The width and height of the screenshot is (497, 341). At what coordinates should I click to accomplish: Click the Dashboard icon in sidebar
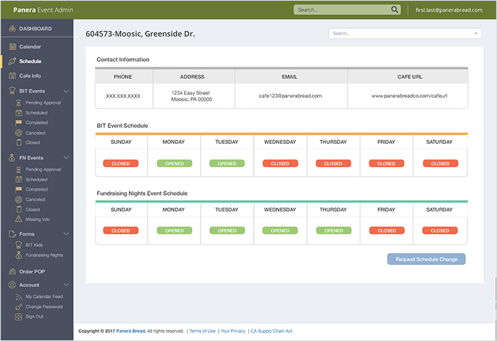pyautogui.click(x=12, y=29)
